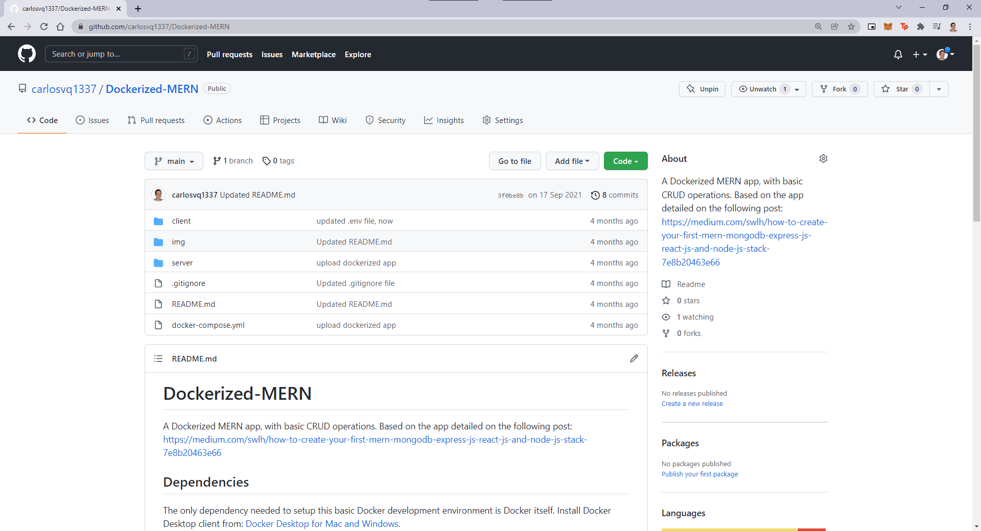Click the About settings gear icon

(823, 159)
